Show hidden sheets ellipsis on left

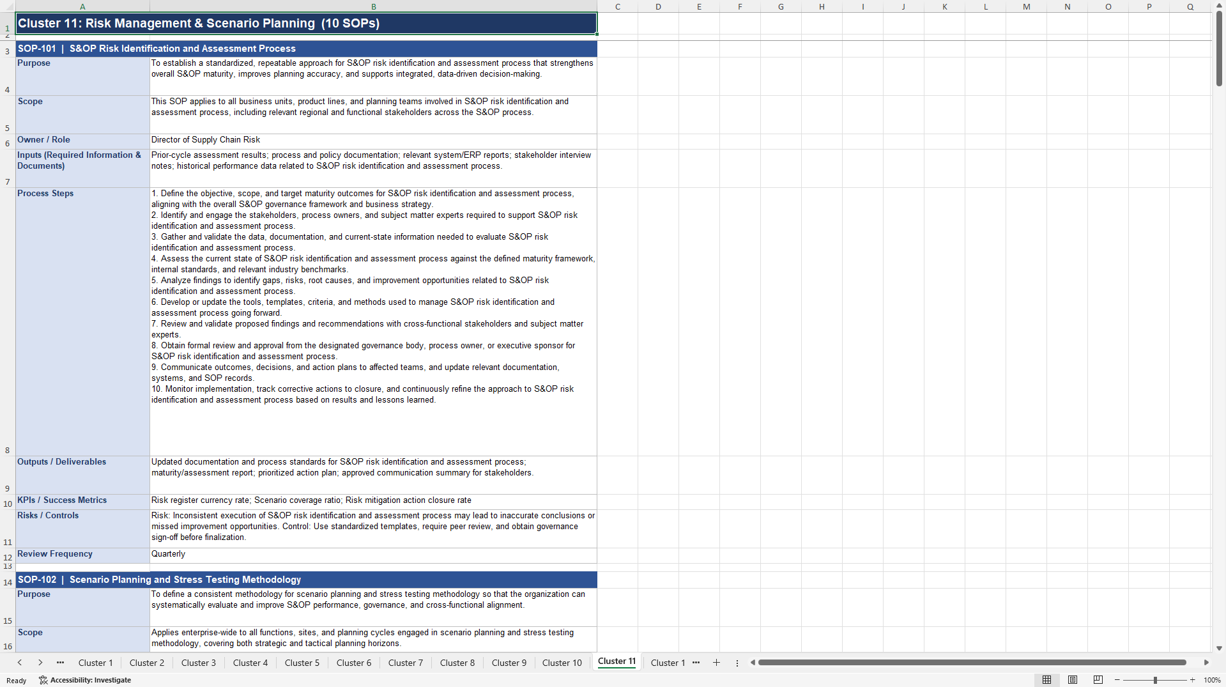[x=61, y=663]
